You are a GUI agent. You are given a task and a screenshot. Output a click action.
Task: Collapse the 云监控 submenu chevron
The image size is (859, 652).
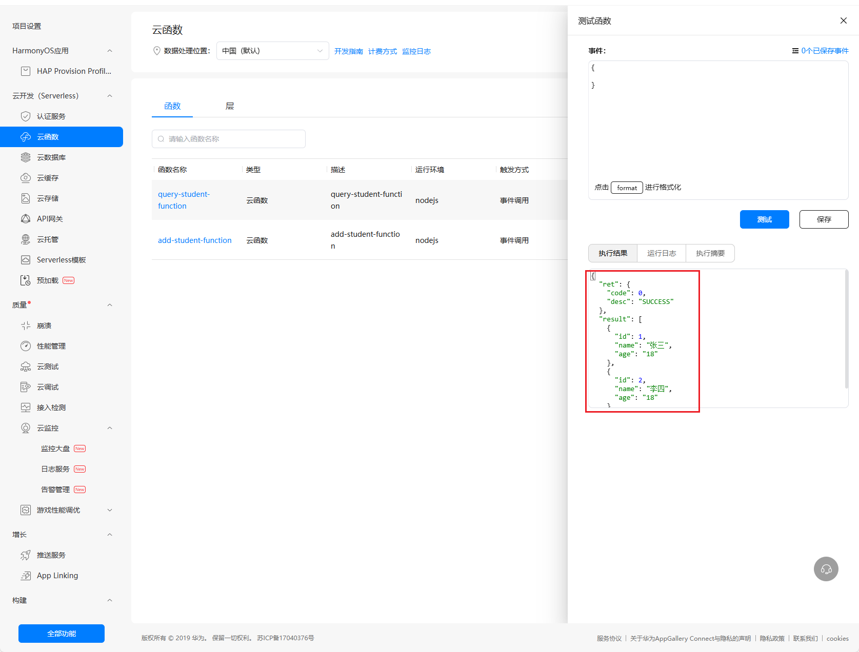(x=110, y=428)
